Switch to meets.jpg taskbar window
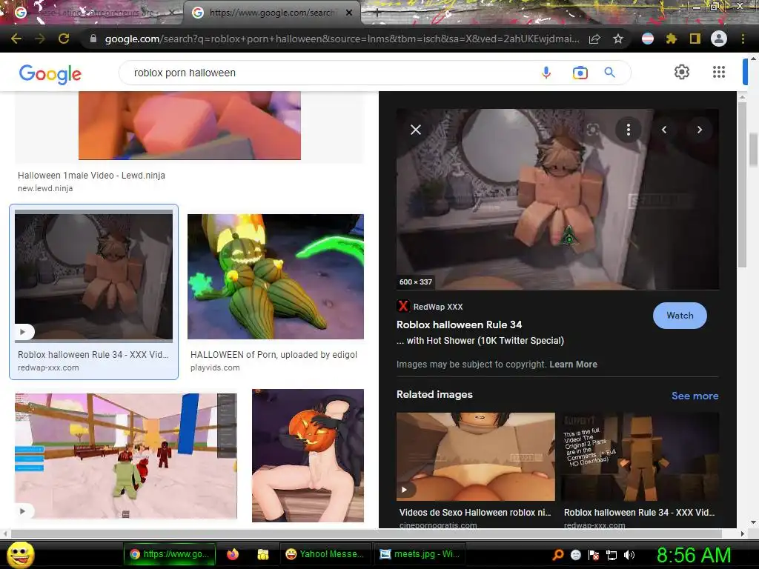Viewport: 759px width, 569px height. click(420, 554)
